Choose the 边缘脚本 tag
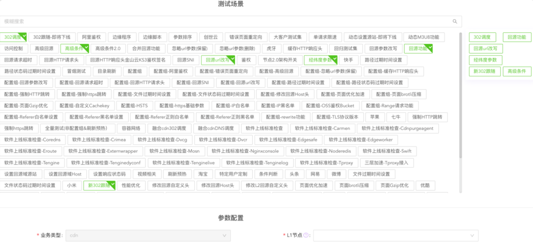The image size is (533, 242). [x=152, y=37]
